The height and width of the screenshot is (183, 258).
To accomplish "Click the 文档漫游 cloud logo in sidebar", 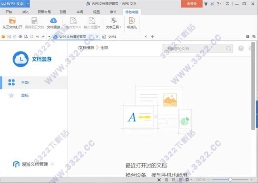I will pos(21,59).
